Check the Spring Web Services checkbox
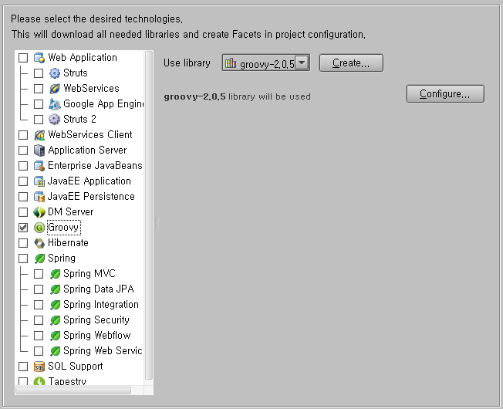503x409 pixels. [x=39, y=351]
